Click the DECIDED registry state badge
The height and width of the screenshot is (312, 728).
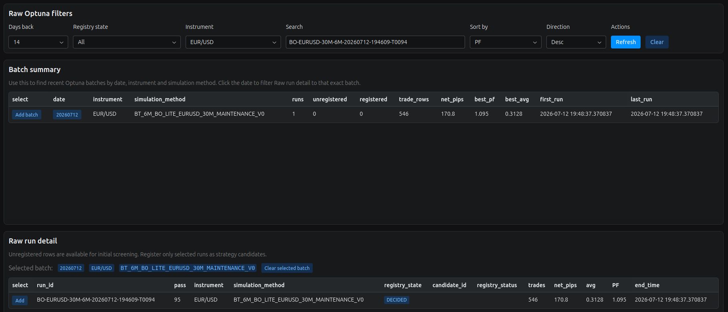click(x=396, y=300)
